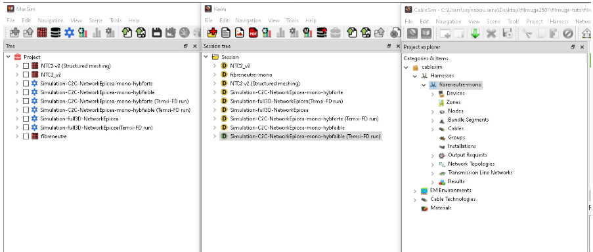Float the Session tree panel using its undock button
The height and width of the screenshot is (252, 593).
pyautogui.click(x=389, y=46)
